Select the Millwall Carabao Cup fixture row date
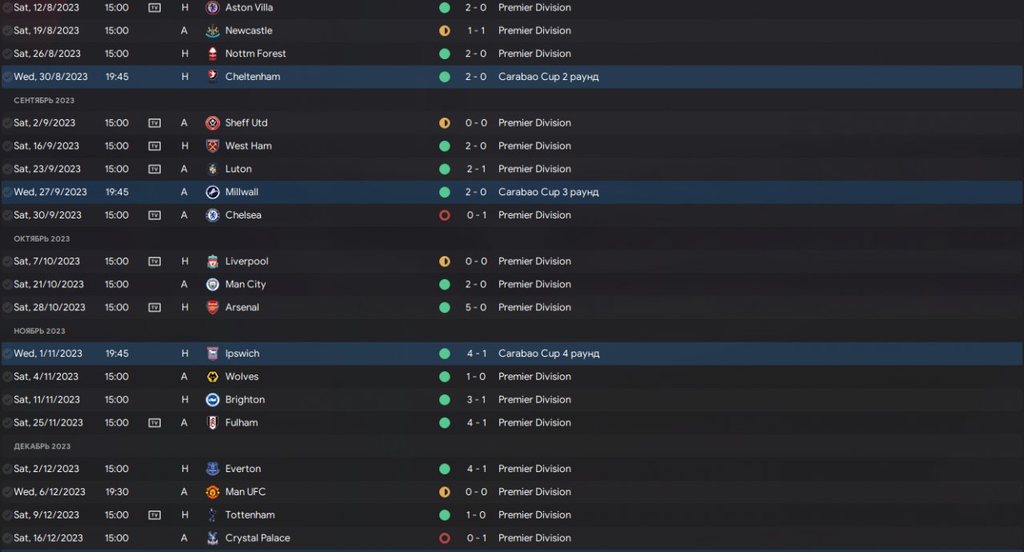Image resolution: width=1024 pixels, height=552 pixels. (x=50, y=192)
